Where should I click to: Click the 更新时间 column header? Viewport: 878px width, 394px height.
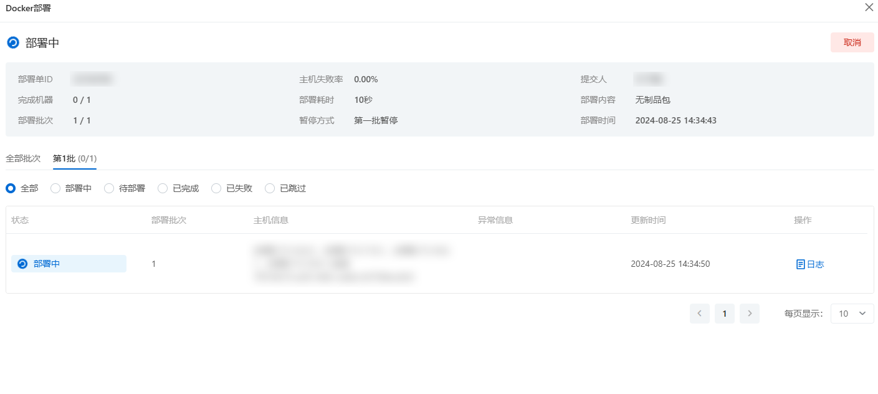tap(648, 220)
